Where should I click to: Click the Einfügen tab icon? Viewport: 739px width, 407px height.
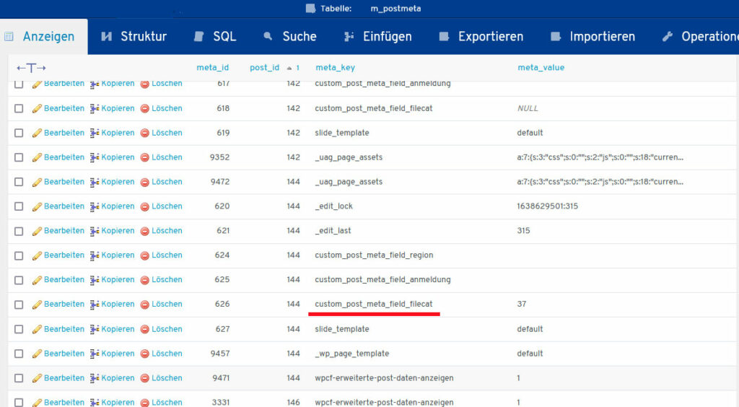click(349, 36)
